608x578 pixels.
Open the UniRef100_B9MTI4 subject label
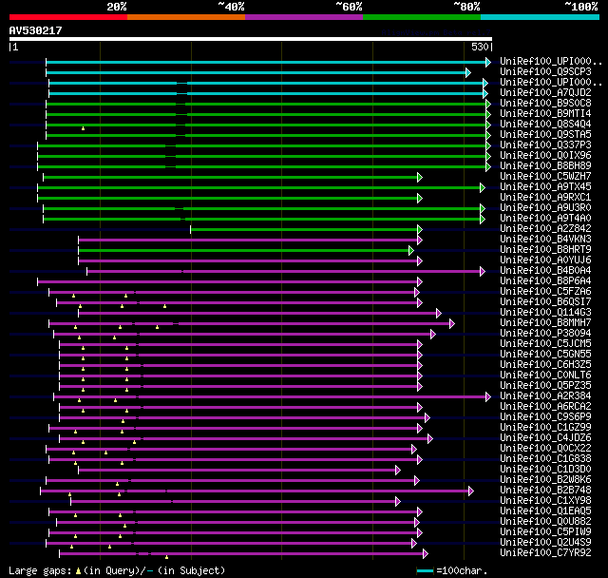[545, 114]
